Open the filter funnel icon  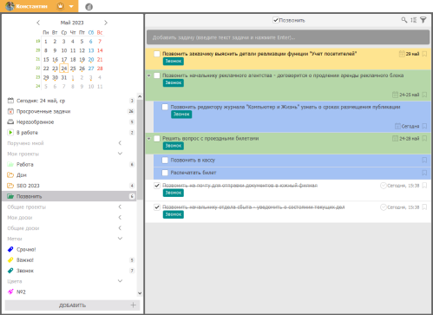click(x=423, y=20)
